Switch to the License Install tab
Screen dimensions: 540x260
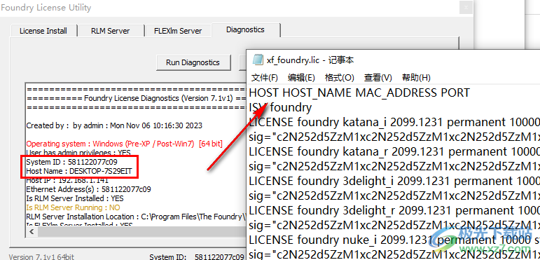pos(43,31)
